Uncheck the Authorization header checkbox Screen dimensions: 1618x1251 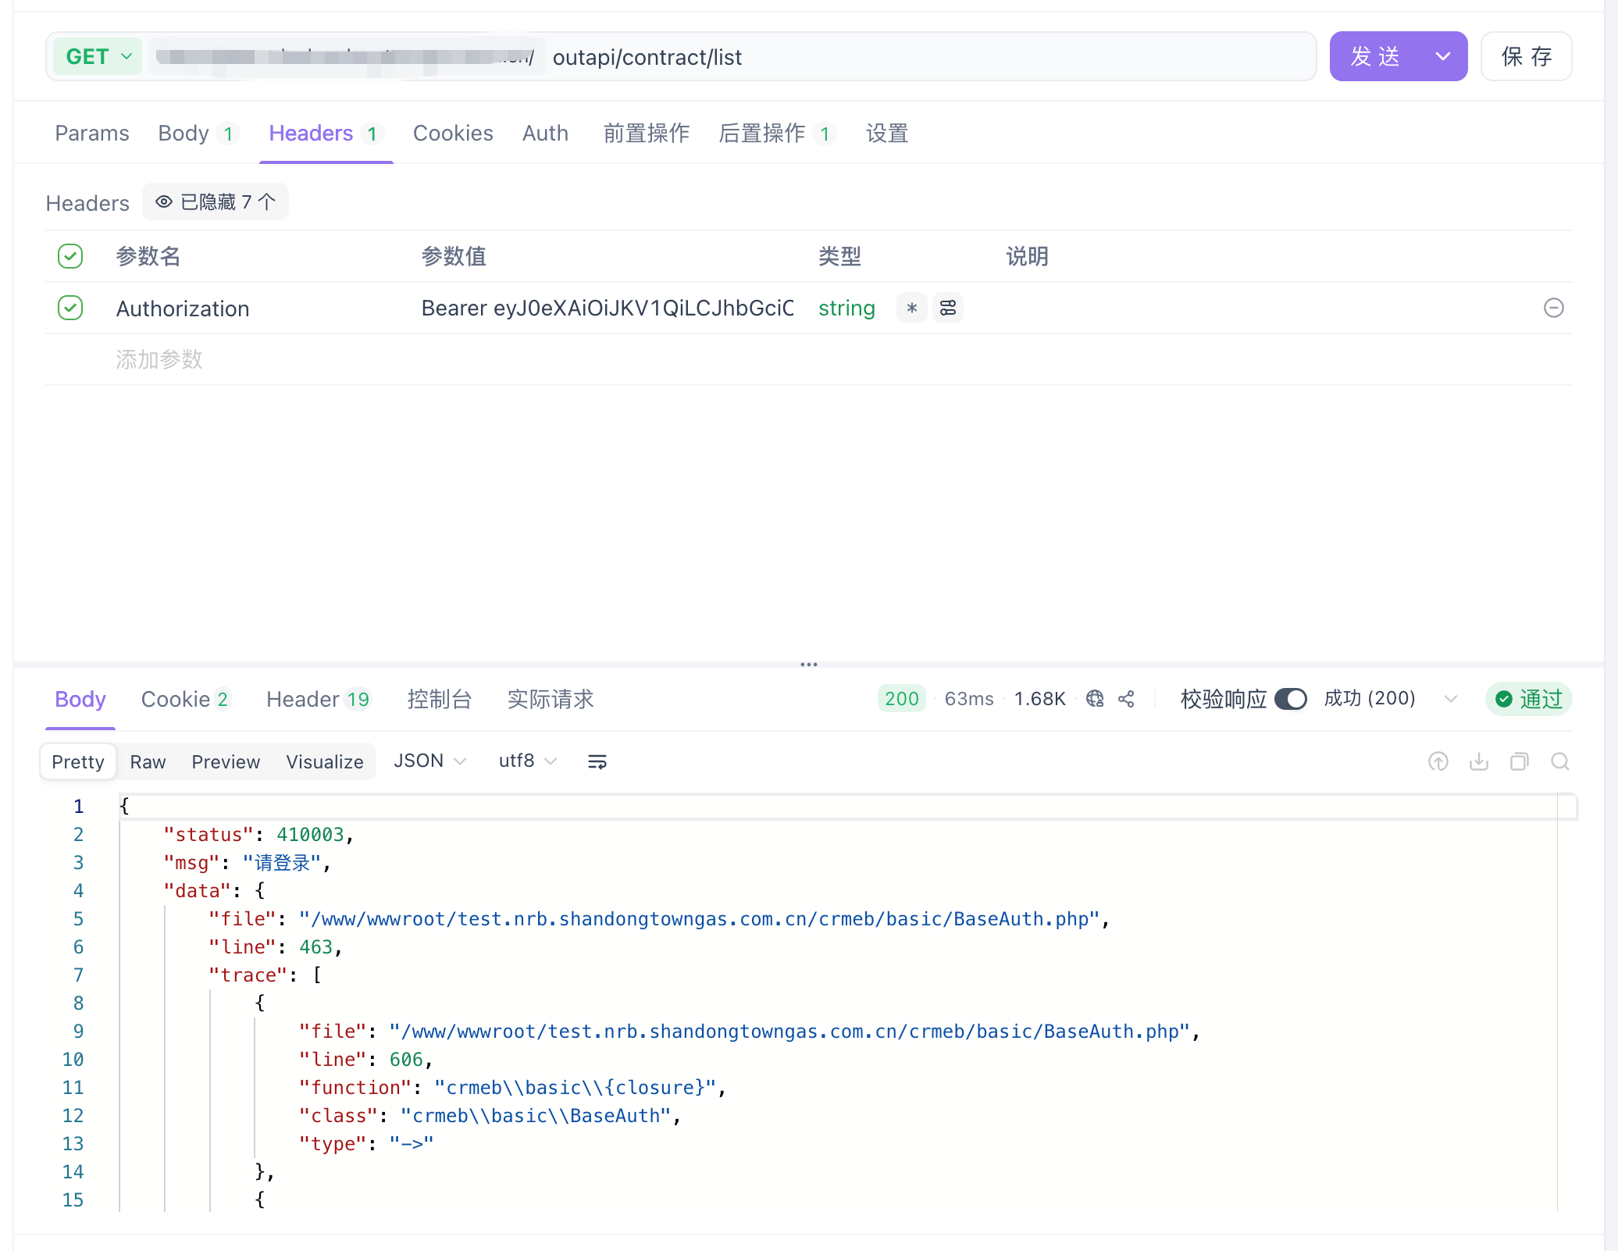tap(70, 308)
